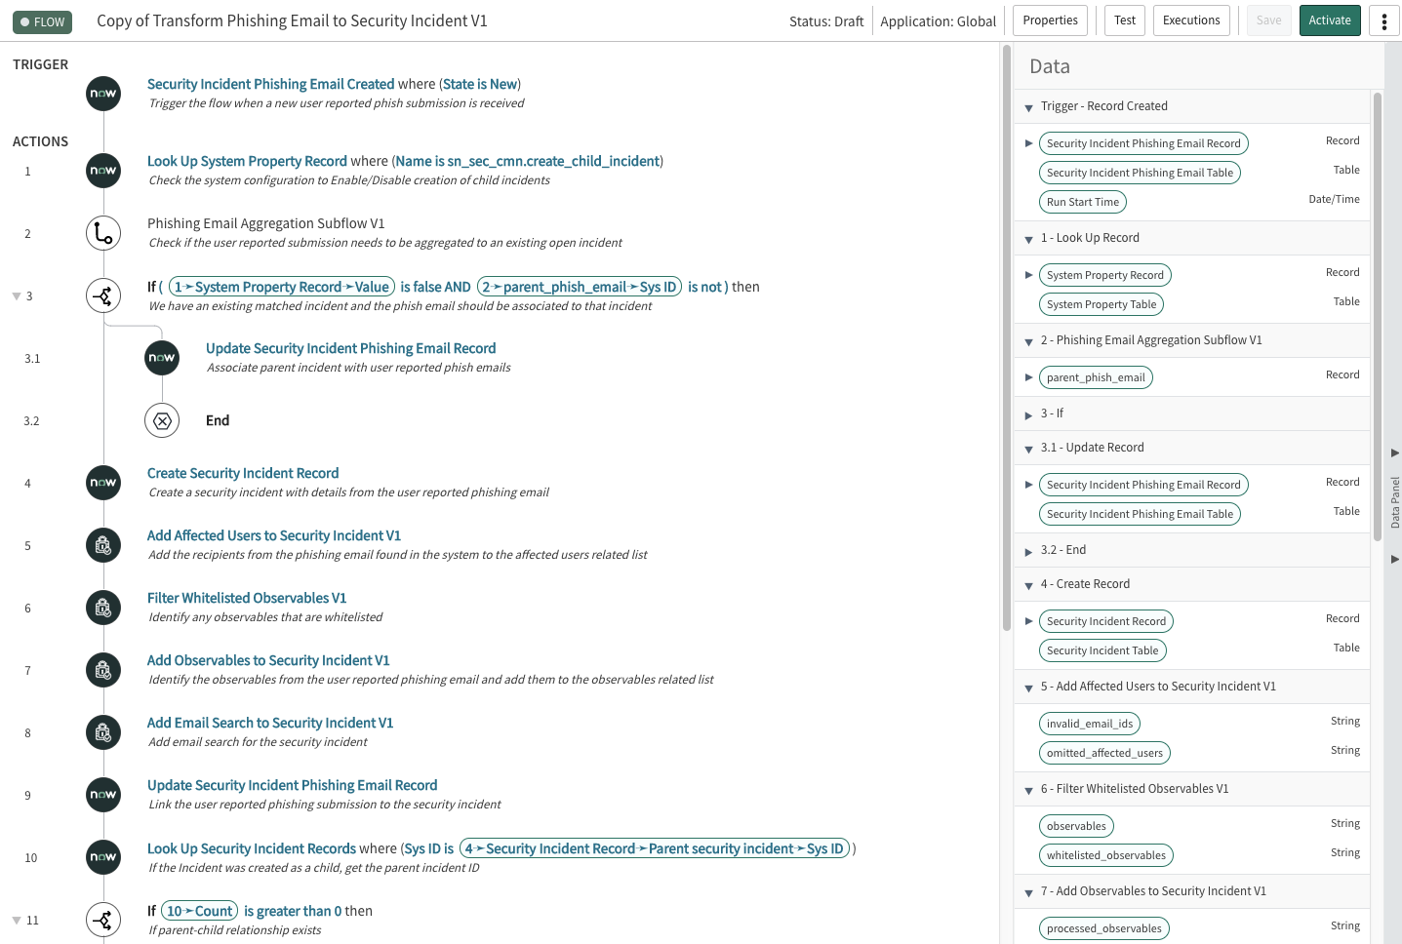This screenshot has height=944, width=1402.
Task: Click the Filter Whitelisted Observables step icon
Action: (103, 608)
